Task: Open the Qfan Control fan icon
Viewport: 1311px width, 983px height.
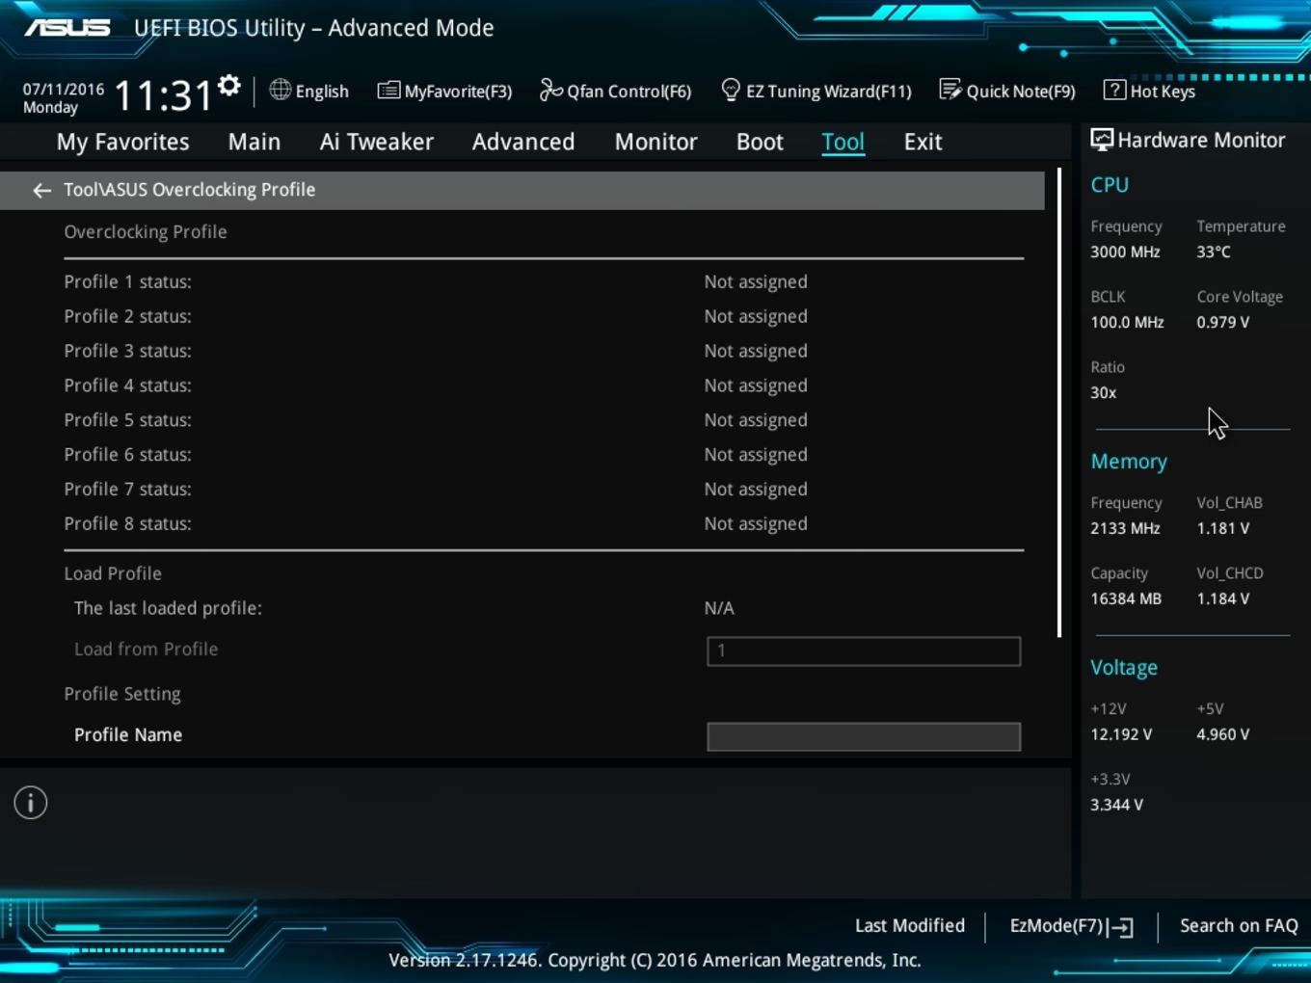Action: (x=550, y=91)
